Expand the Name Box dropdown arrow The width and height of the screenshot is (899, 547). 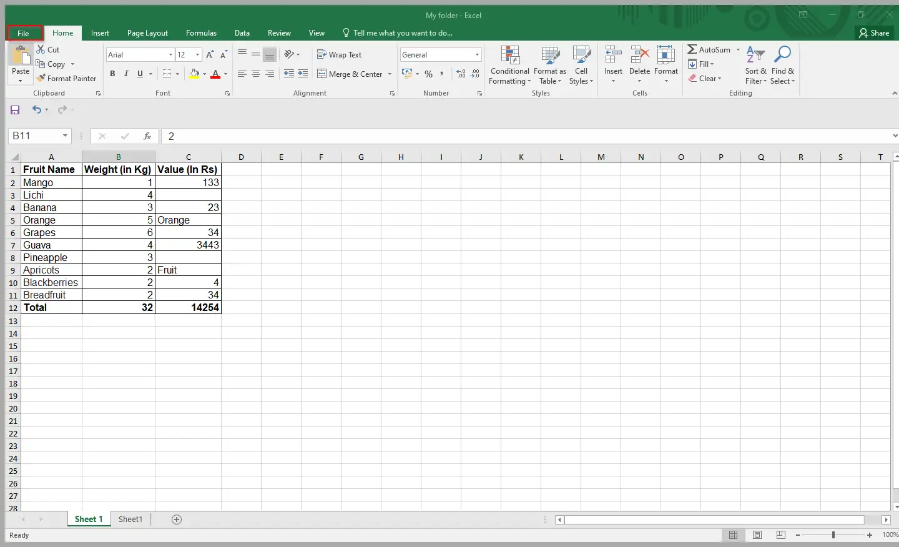pos(65,136)
